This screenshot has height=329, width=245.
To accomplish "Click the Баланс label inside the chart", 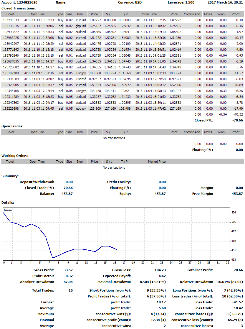I will [x=9, y=210].
